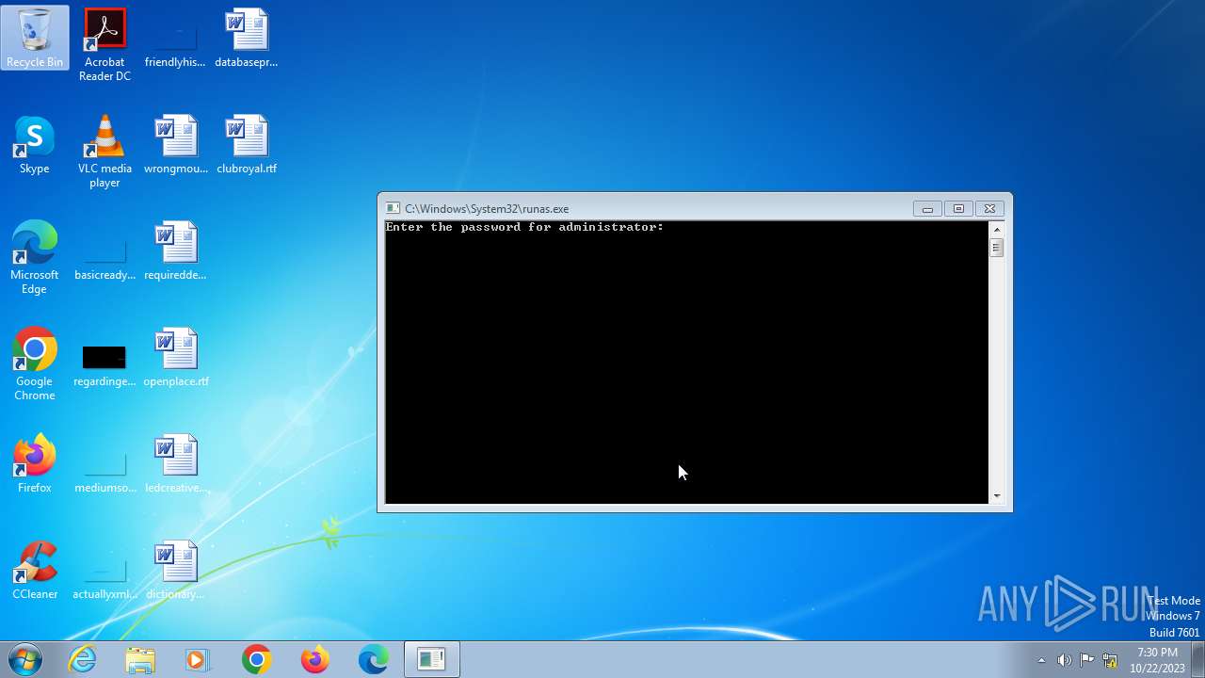The height and width of the screenshot is (678, 1205).
Task: Open the Recycle Bin icon
Action: [35, 39]
